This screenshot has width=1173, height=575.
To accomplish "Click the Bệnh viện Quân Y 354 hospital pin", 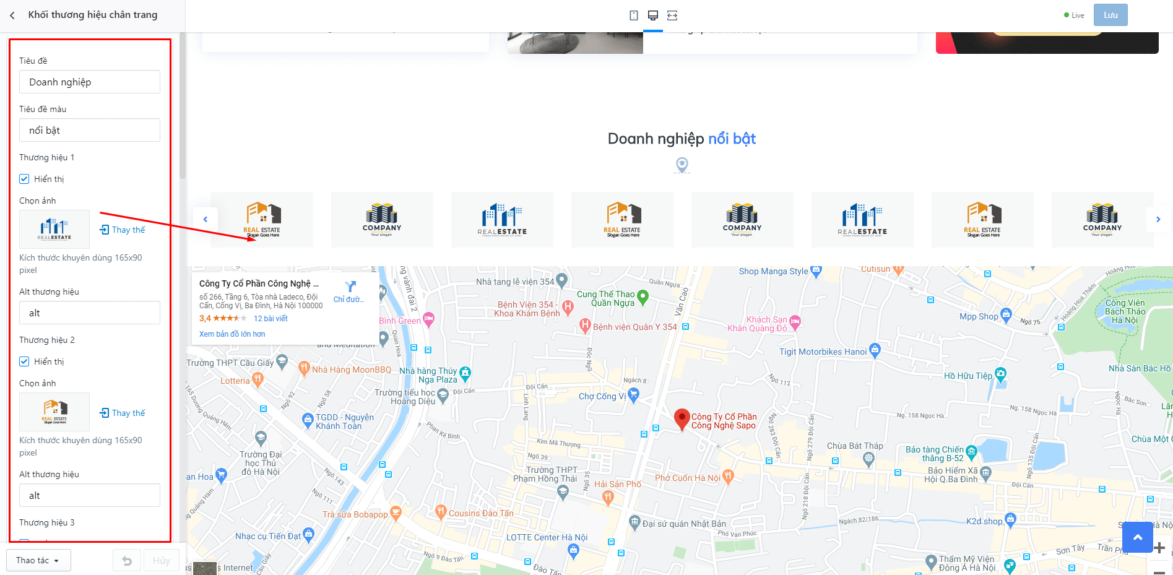I will (x=584, y=325).
